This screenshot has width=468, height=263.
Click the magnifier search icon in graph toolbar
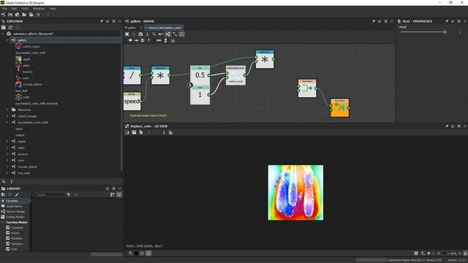click(154, 34)
